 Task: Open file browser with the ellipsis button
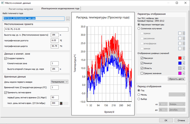click(68, 19)
